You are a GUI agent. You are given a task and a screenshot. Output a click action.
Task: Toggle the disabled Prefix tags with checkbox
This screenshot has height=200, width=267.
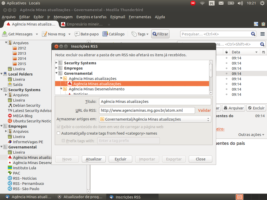pos(63,141)
